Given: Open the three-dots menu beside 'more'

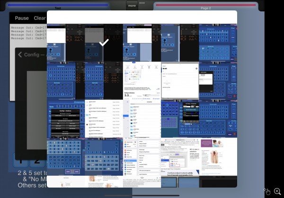Looking at the screenshot, I should point(142,3).
